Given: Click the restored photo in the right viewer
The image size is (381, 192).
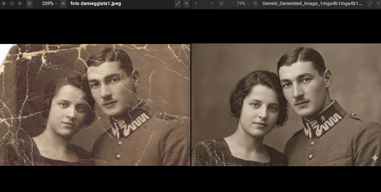Looking at the screenshot, I should pyautogui.click(x=286, y=105).
